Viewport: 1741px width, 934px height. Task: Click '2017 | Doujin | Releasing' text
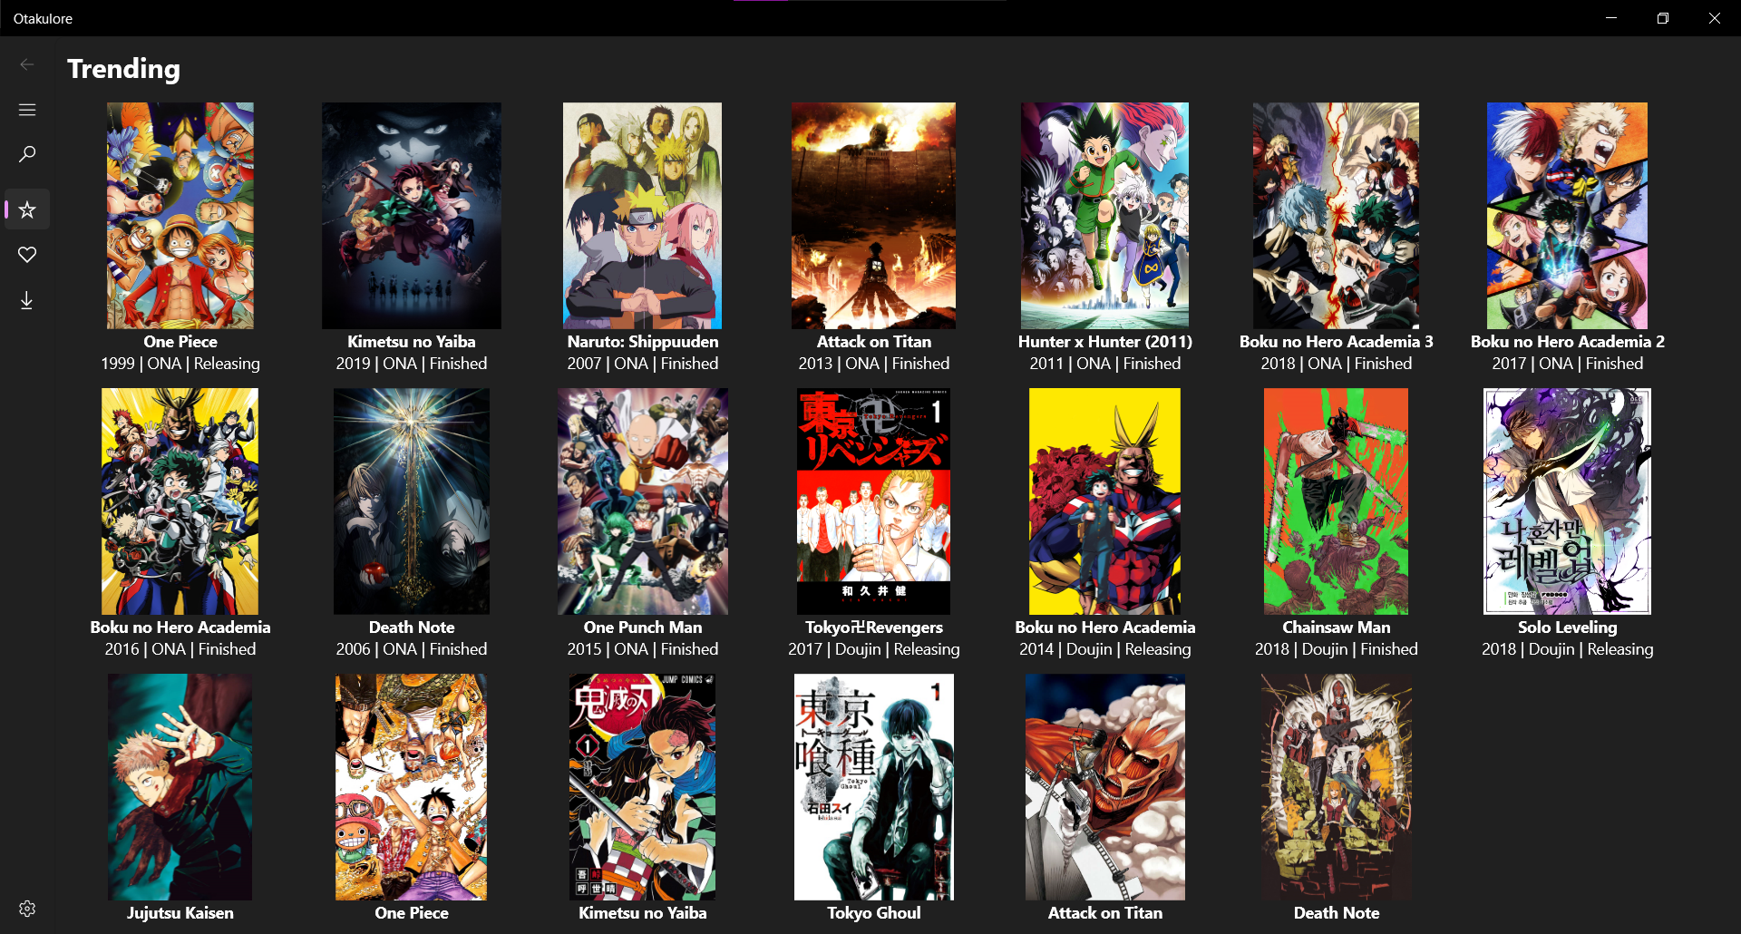pyautogui.click(x=874, y=649)
